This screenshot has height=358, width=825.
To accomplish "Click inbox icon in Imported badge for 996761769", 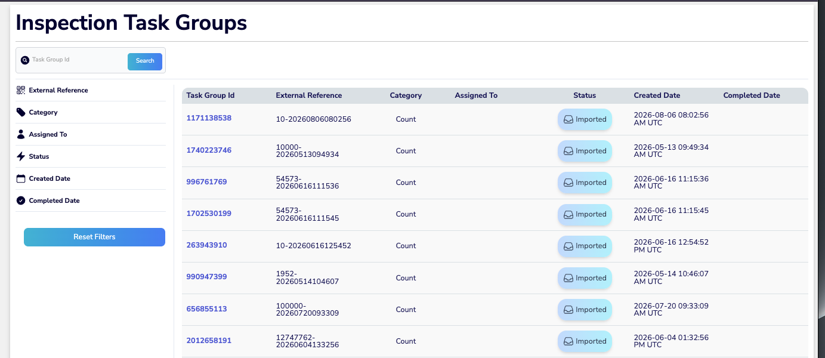I will (x=568, y=183).
